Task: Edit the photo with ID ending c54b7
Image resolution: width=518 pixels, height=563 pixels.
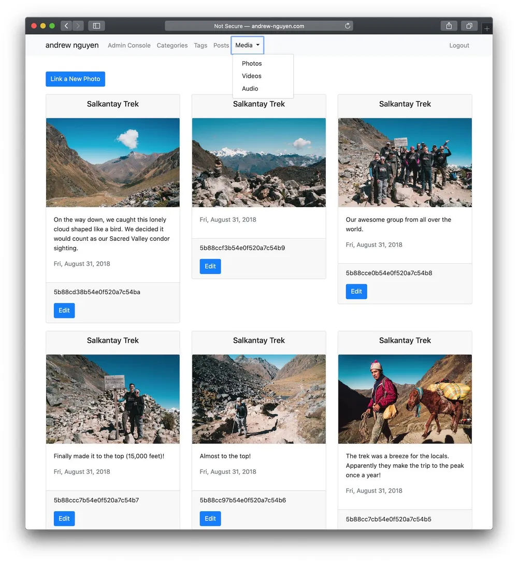Action: pos(64,518)
